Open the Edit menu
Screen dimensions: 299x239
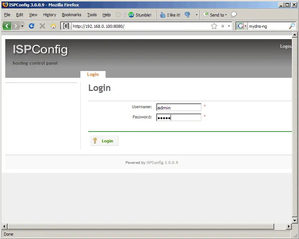tap(20, 15)
